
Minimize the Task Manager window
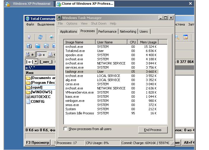pos(161,18)
